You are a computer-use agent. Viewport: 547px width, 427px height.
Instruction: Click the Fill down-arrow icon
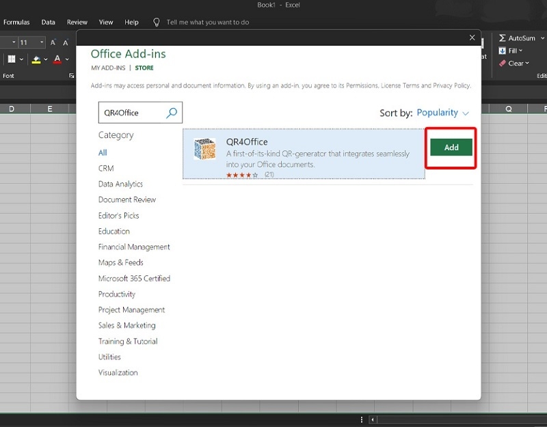tap(503, 51)
